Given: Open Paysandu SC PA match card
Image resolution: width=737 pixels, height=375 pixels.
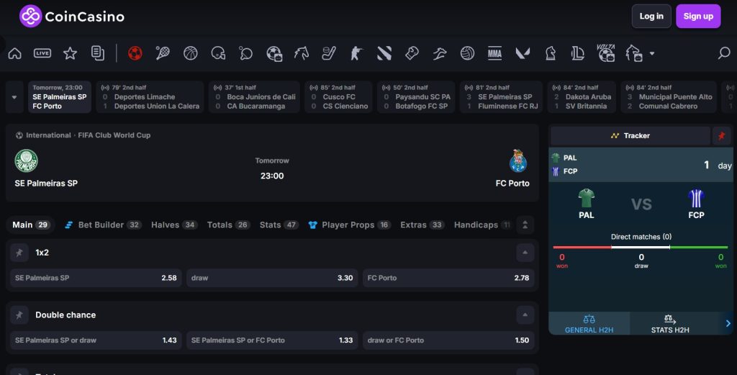Looking at the screenshot, I should click(x=416, y=97).
